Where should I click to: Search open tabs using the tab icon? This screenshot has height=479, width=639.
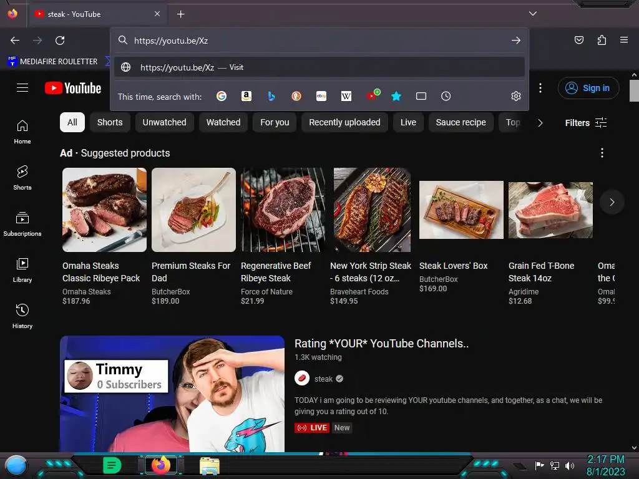[x=421, y=96]
